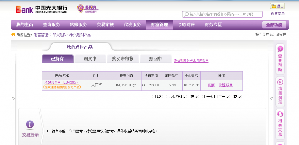299x145 pixels.
Task: Switch to the 赎回中 tab
Action: 156,59
